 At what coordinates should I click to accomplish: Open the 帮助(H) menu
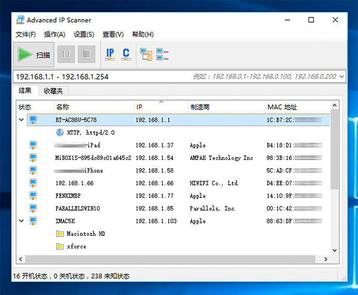pos(143,34)
